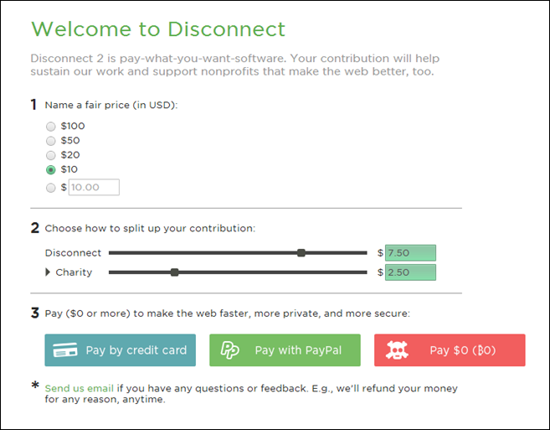Viewport: 550px width, 430px height.
Task: Expand the Charity disclosure triangle
Action: [48, 272]
